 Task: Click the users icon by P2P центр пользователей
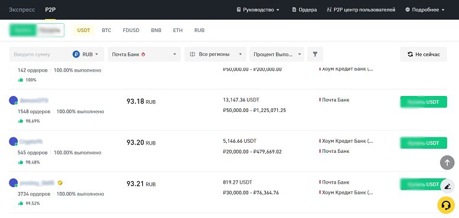click(x=329, y=9)
